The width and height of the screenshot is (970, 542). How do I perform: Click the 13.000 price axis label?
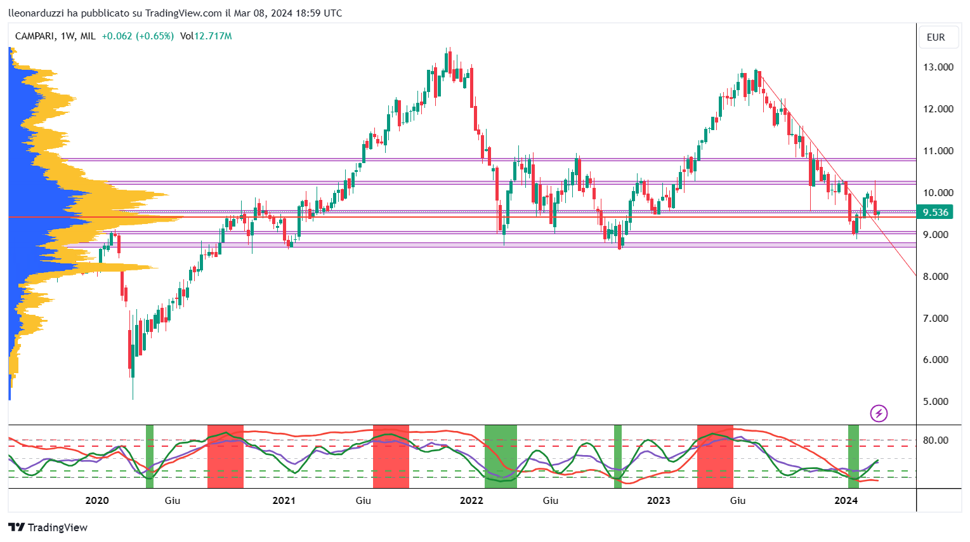(x=938, y=67)
